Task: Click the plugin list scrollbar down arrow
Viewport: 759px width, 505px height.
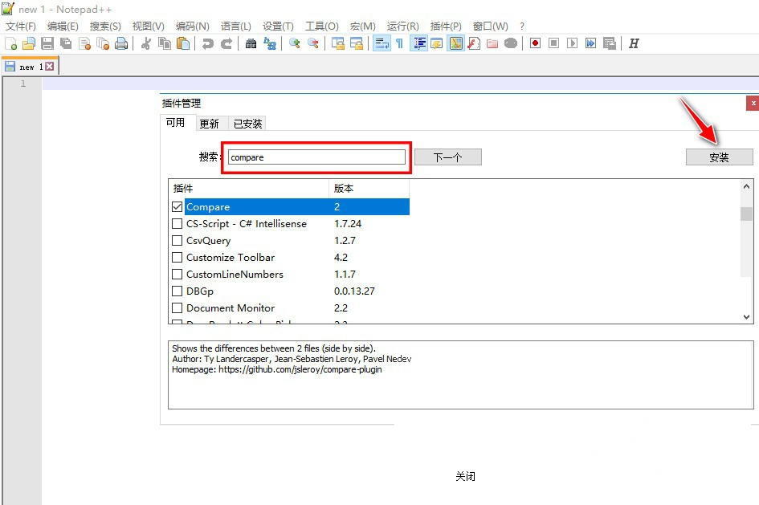Action: coord(746,317)
